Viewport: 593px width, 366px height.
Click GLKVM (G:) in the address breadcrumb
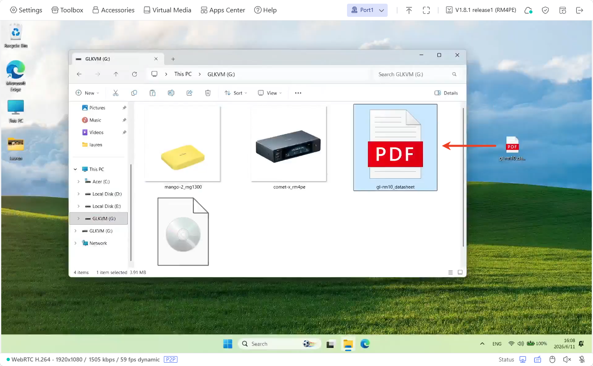click(x=221, y=74)
